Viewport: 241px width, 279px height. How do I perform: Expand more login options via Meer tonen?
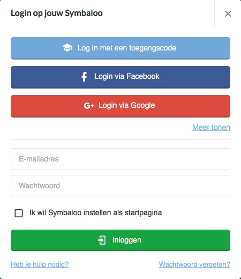coord(211,127)
